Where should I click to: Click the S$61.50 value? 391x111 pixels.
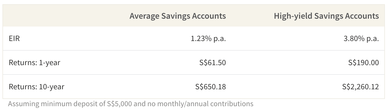tap(211, 63)
